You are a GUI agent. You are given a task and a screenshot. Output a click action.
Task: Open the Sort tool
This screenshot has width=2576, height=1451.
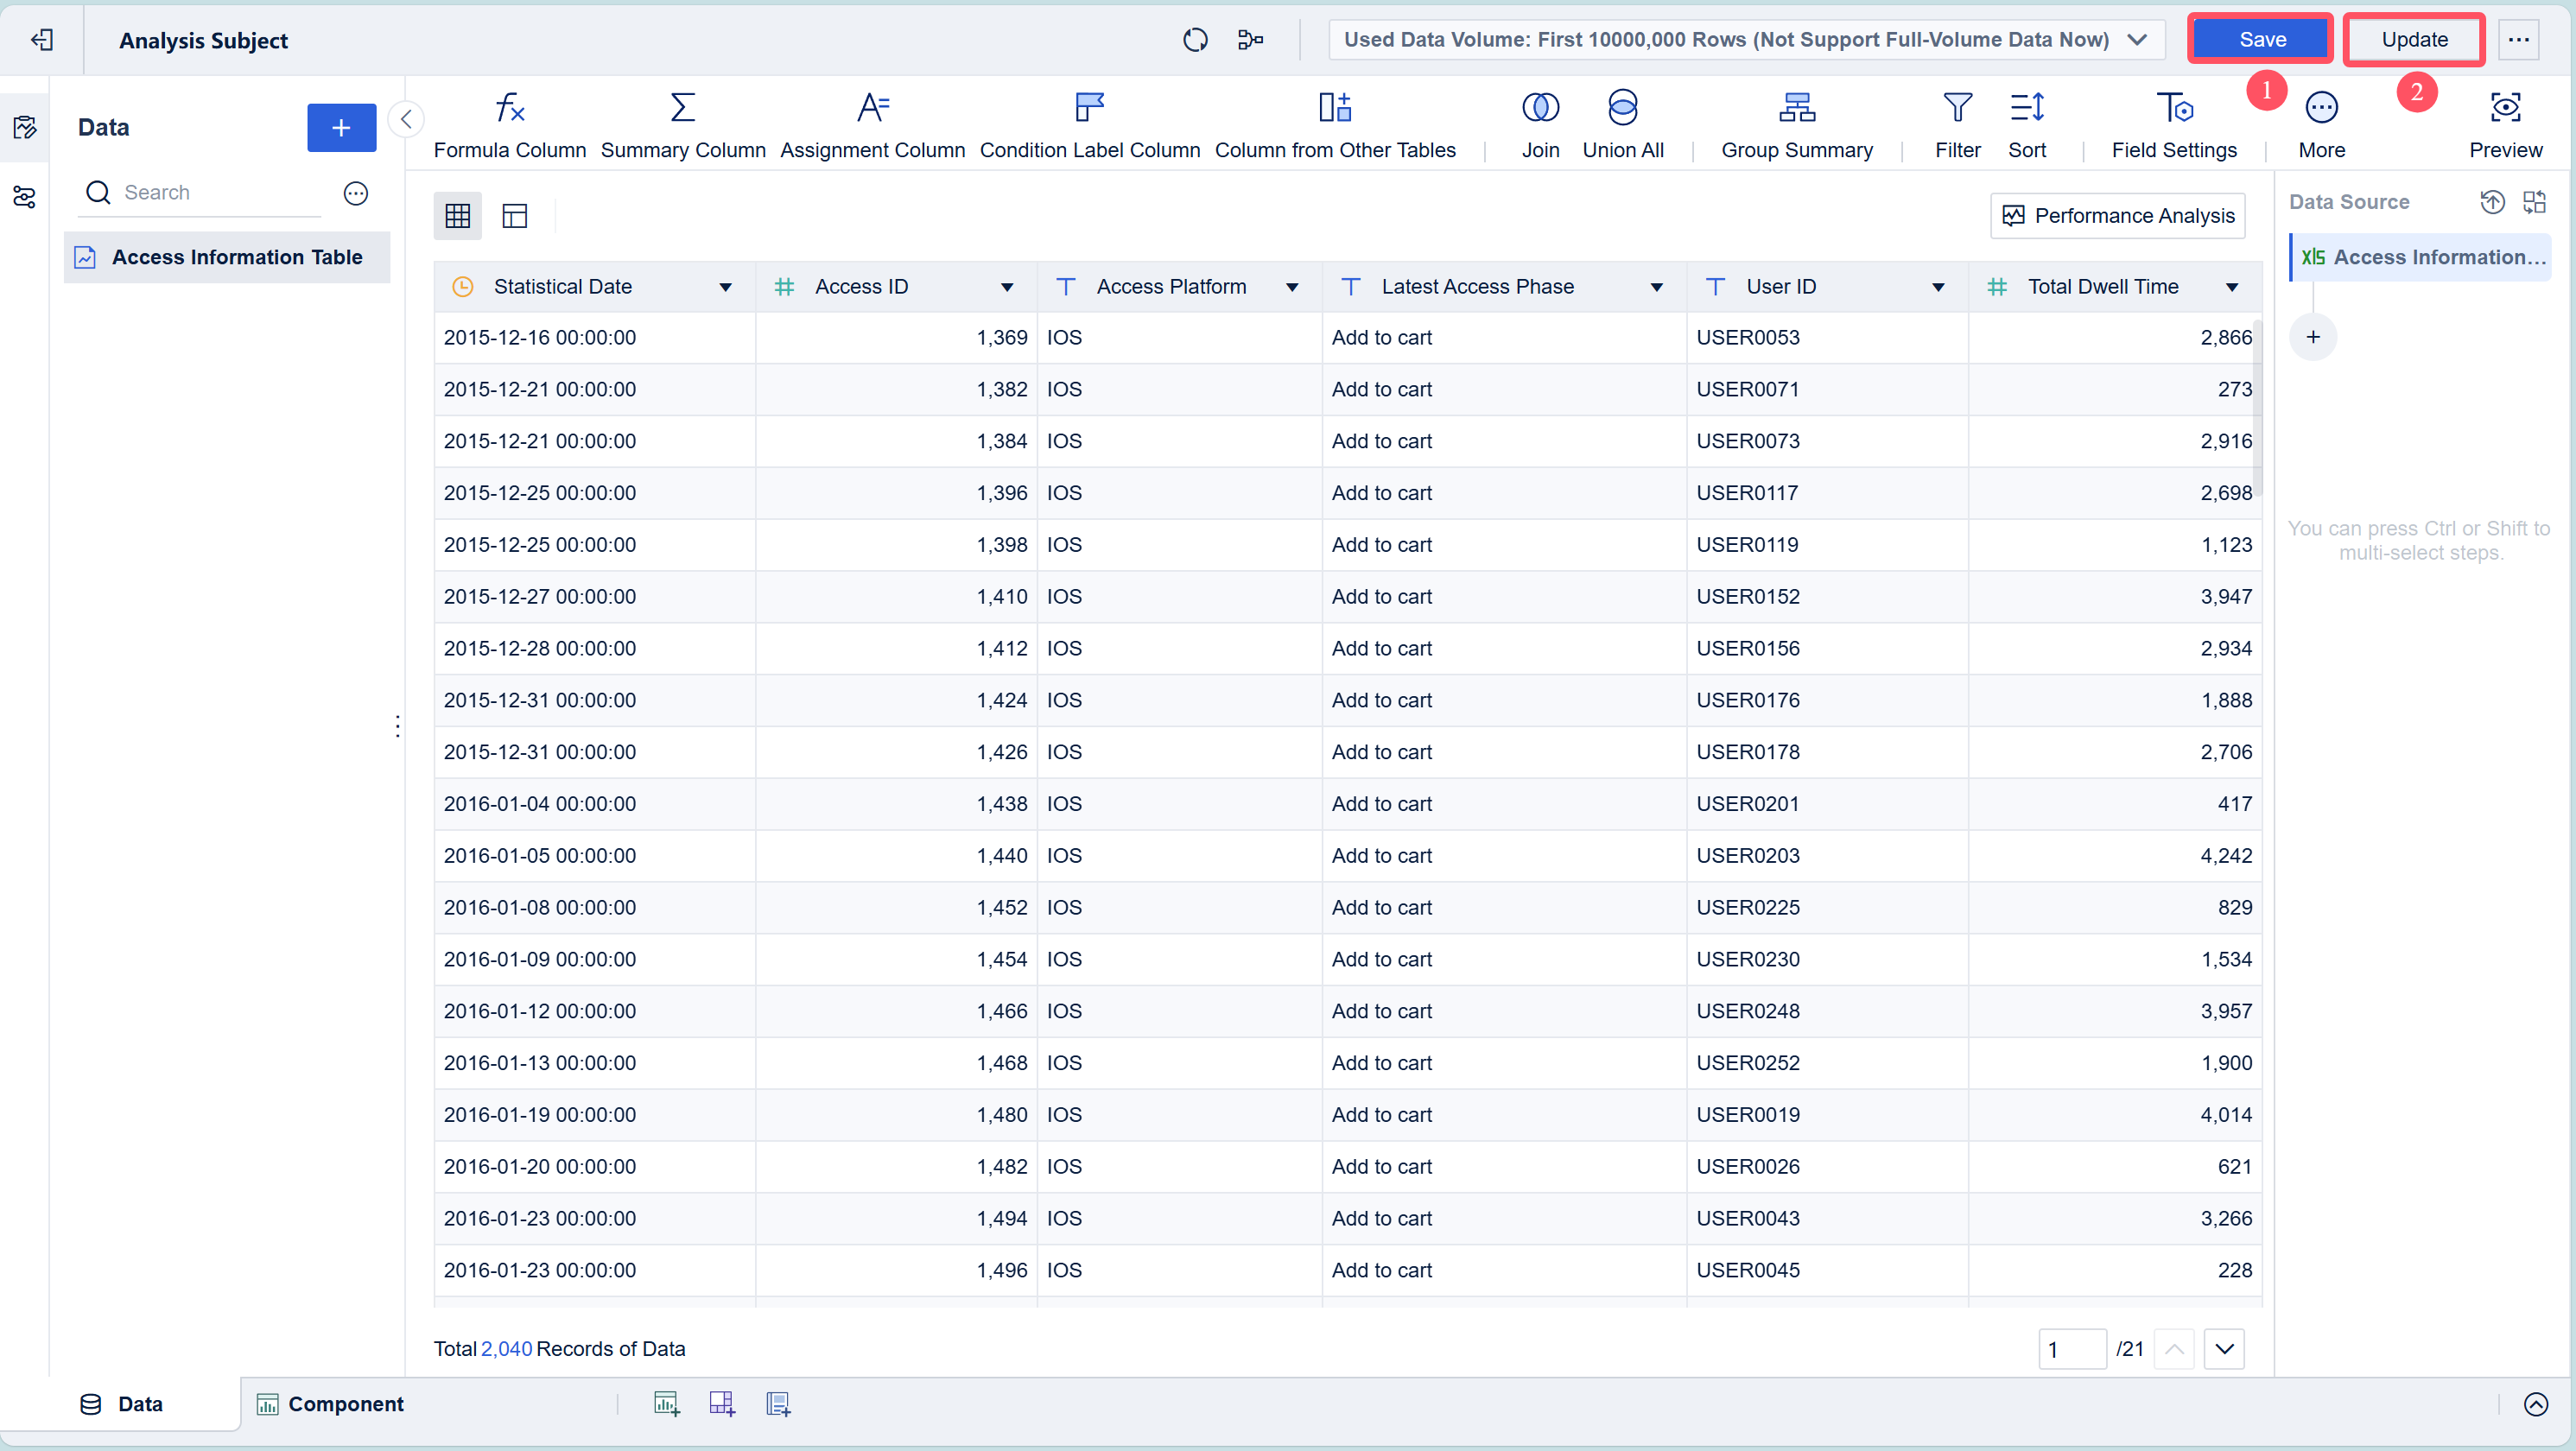2026,125
